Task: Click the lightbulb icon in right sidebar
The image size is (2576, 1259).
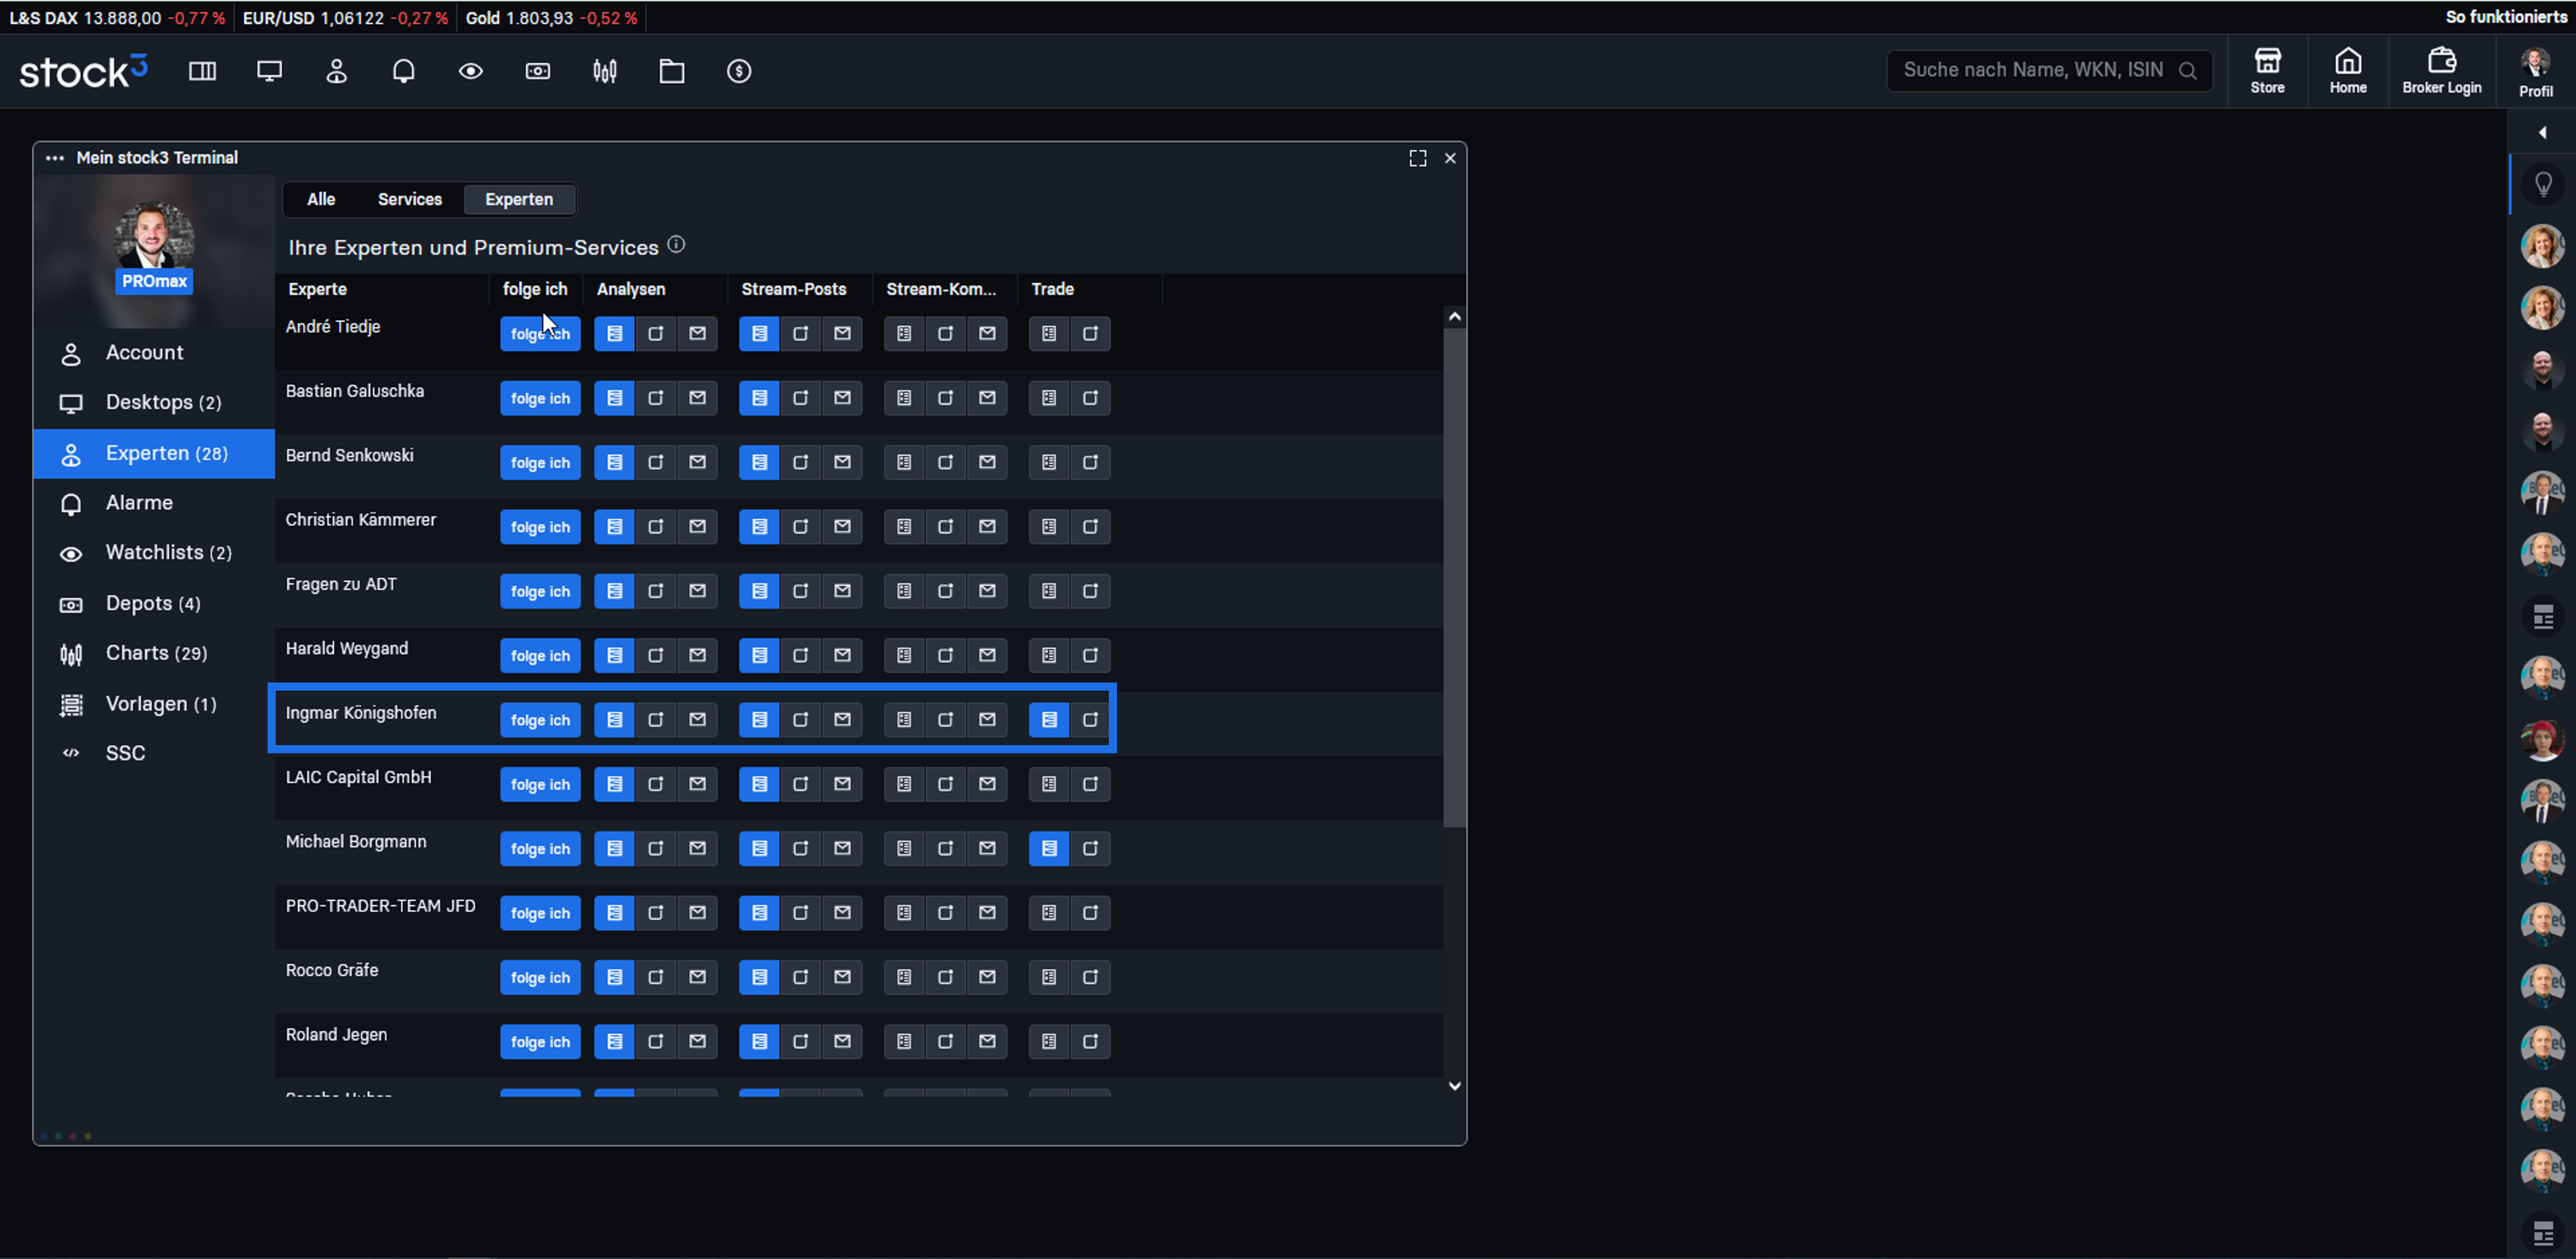Action: tap(2543, 184)
